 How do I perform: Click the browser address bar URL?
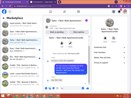click(x=34, y=6)
